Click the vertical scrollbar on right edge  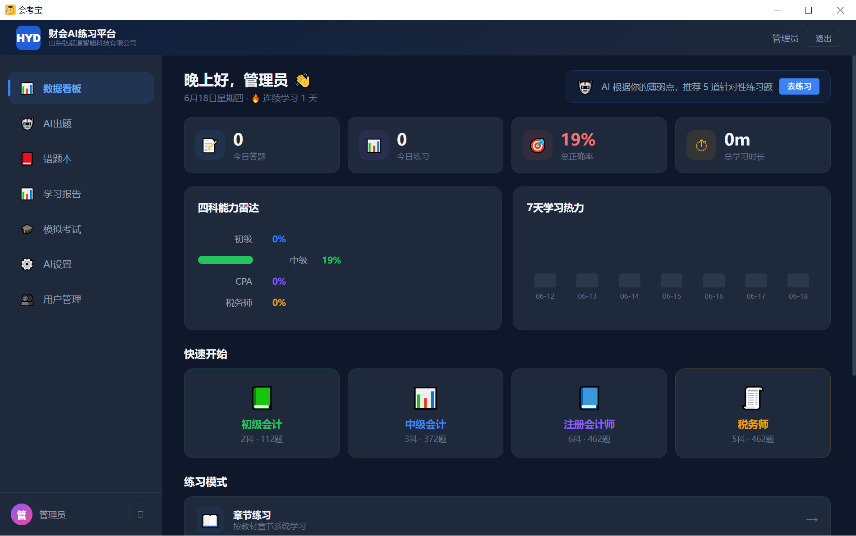tap(853, 216)
